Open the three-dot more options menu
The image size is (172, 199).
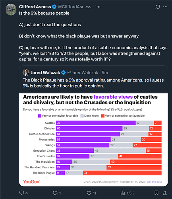(165, 7)
